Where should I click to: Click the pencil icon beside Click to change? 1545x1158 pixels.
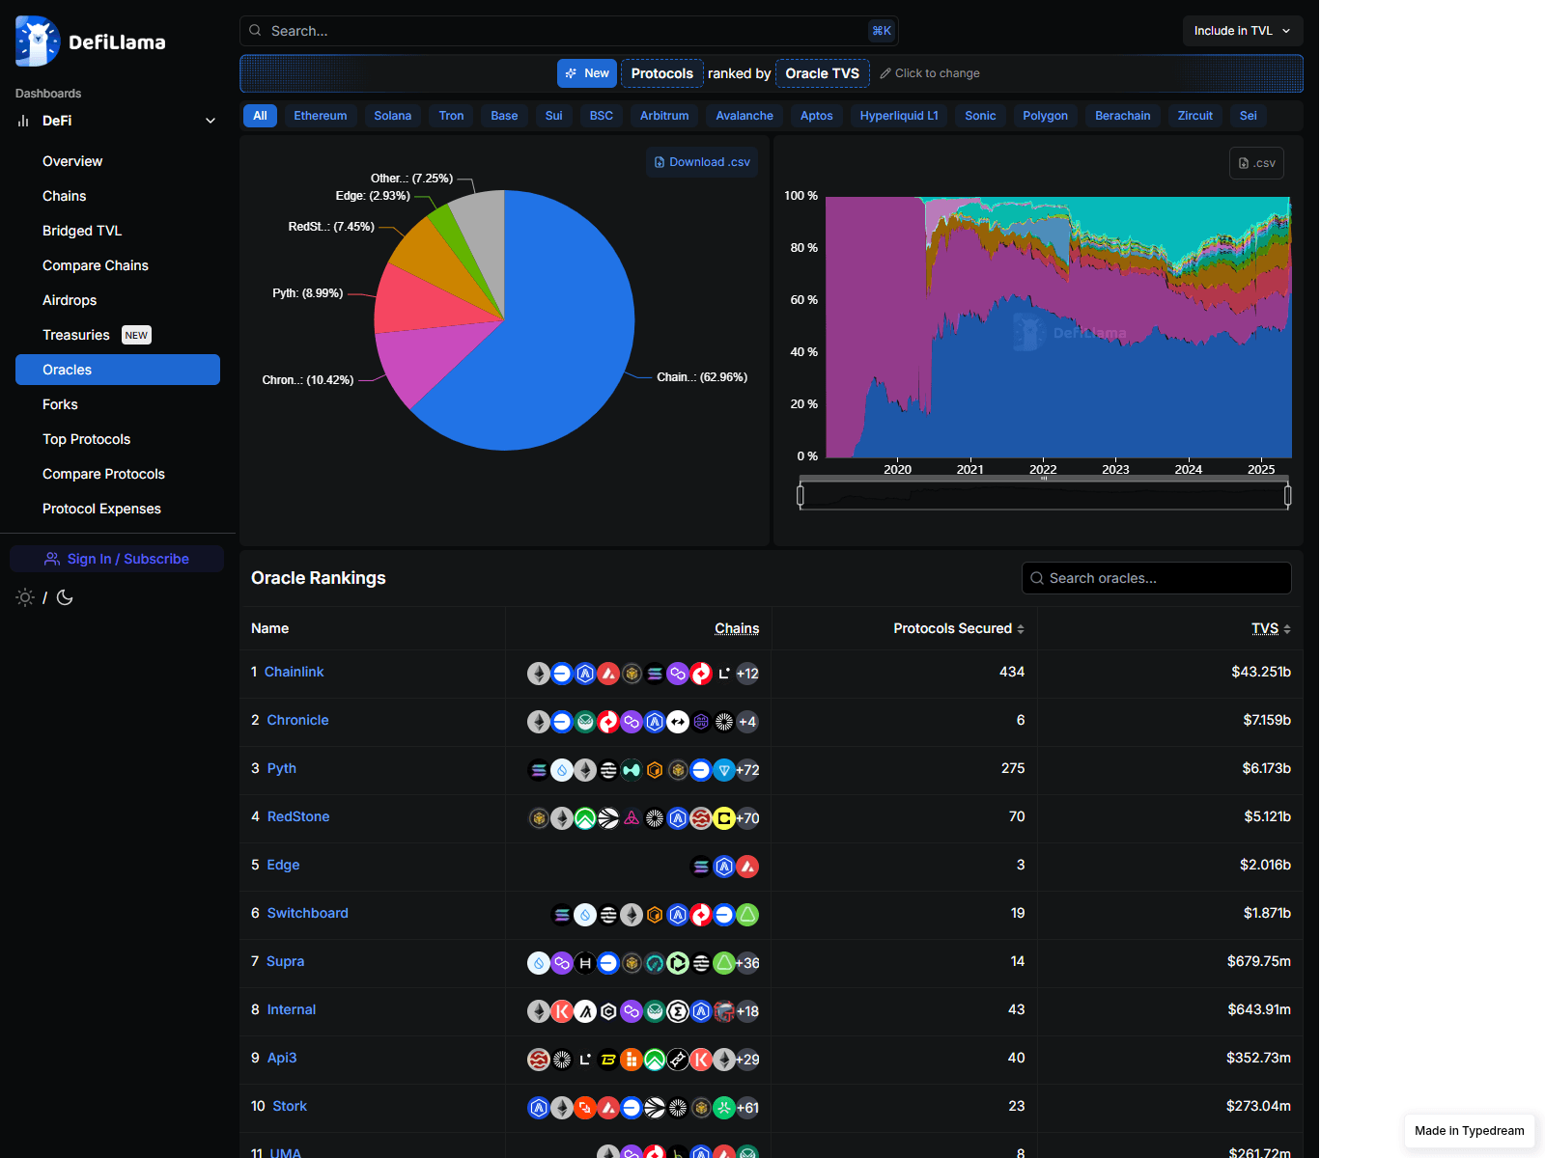pyautogui.click(x=885, y=73)
